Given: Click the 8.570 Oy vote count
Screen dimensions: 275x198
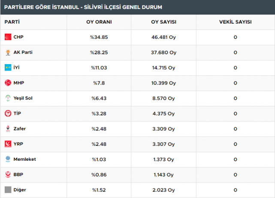Looking at the screenshot, I should point(163,98).
